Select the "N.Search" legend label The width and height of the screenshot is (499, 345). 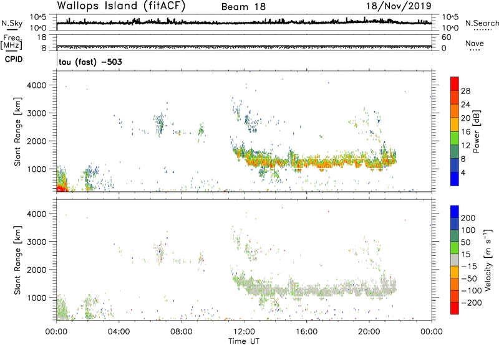click(x=482, y=23)
